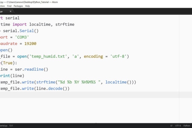Screen dimensions: 192x128
Task: Open the Find menu
Action: 9,6
